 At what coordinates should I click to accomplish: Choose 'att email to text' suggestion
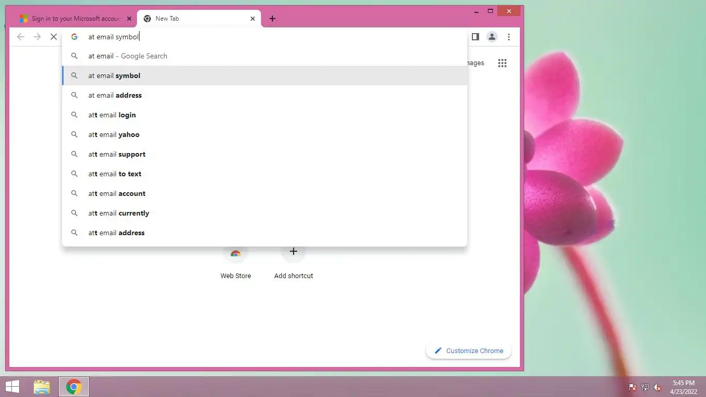pos(265,174)
